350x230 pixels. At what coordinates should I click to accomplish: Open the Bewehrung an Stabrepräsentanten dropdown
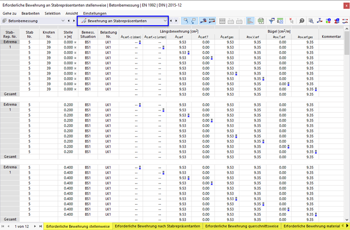coord(165,21)
